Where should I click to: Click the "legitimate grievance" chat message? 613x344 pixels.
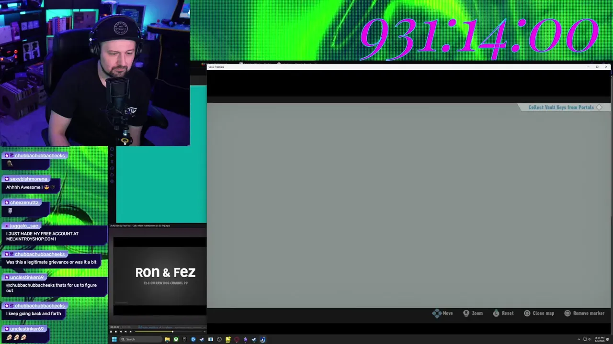pyautogui.click(x=51, y=262)
